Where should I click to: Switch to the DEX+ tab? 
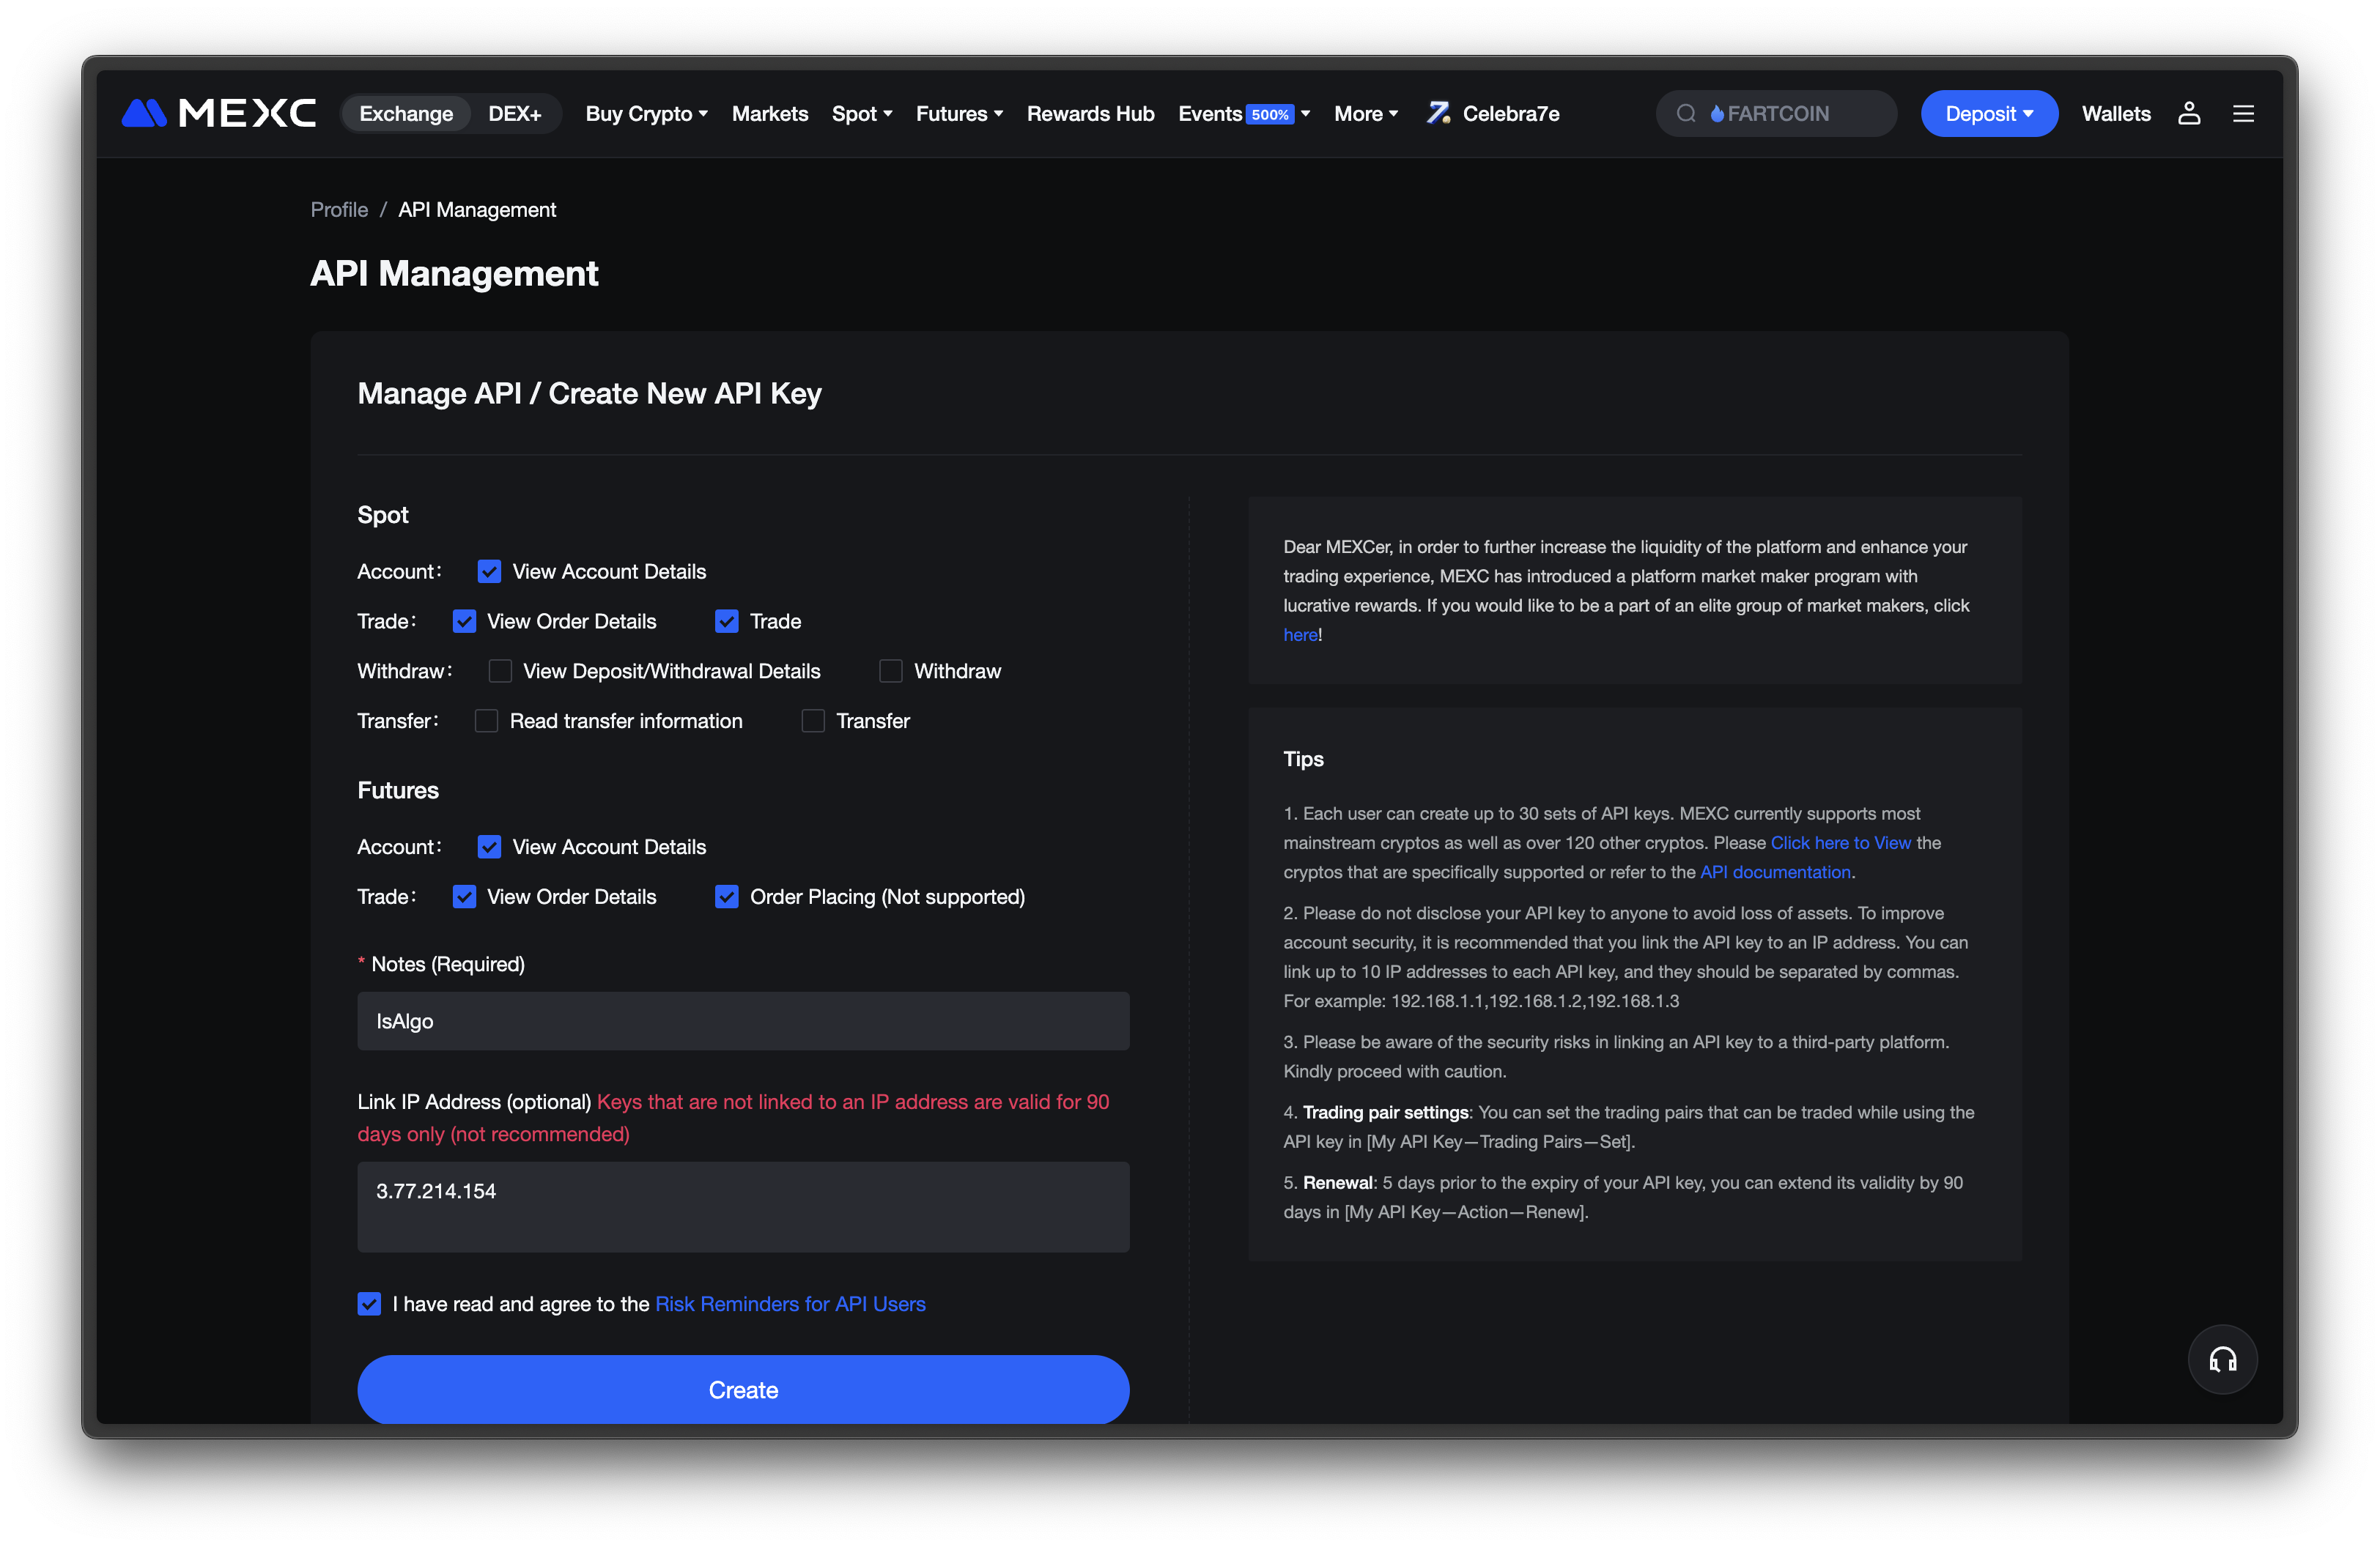click(514, 114)
